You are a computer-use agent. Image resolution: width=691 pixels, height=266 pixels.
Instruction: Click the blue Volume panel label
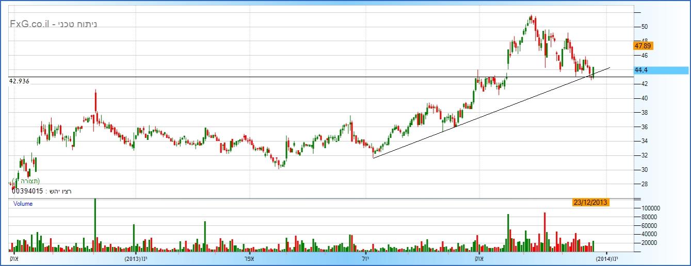[x=23, y=204]
